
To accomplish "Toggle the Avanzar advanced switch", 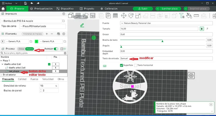I will coord(56,49).
